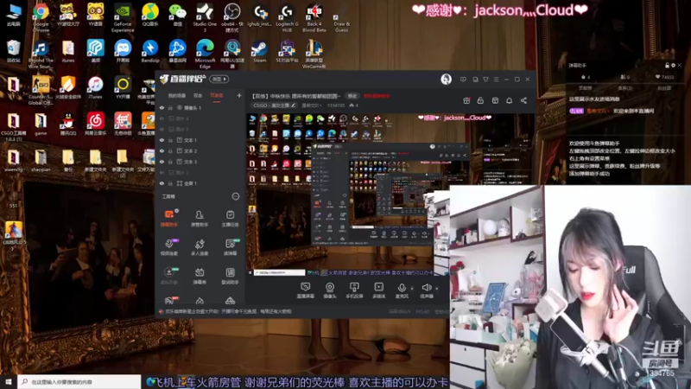Open settings gear in the danmaku helper panel
The width and height of the screenshot is (691, 389).
pos(673,66)
